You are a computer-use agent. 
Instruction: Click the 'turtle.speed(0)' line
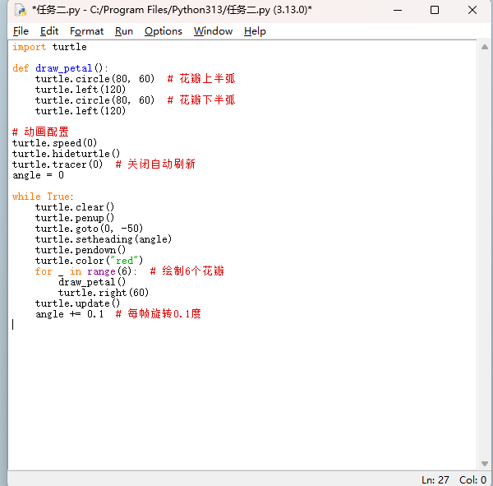(x=54, y=143)
